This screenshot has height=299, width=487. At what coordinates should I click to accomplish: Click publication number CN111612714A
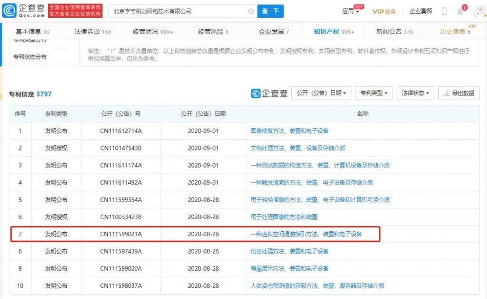(121, 131)
